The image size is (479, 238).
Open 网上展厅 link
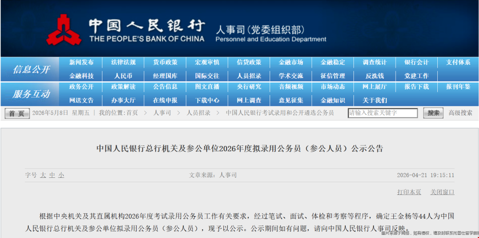tap(374, 87)
